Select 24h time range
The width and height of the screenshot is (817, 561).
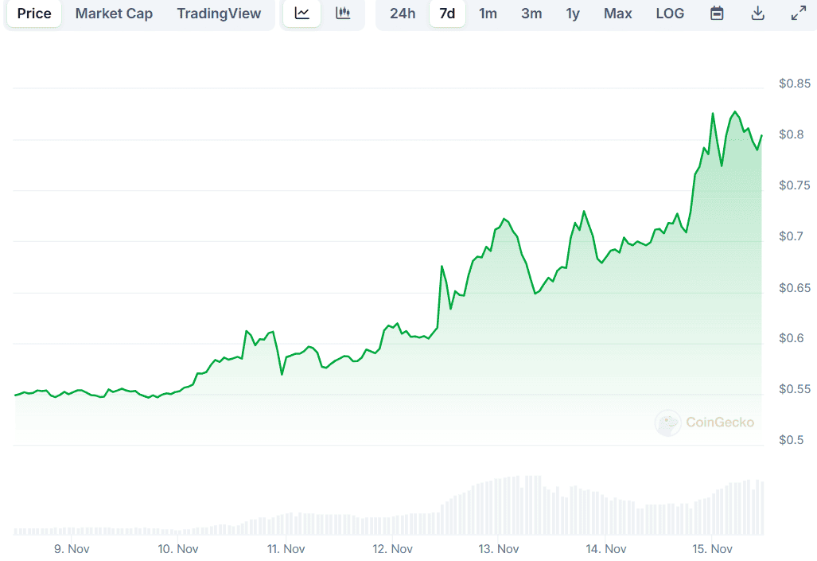point(403,14)
